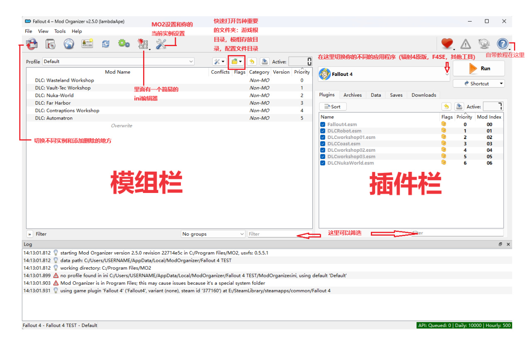531x344 pixels.
Task: Select the Plugins tab
Action: 327,95
